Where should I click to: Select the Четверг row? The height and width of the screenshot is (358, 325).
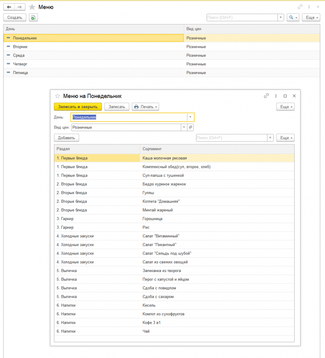pyautogui.click(x=161, y=64)
